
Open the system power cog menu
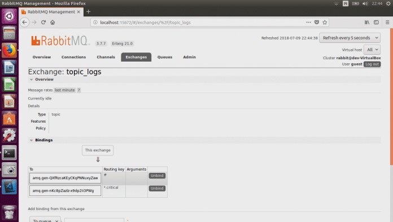tap(388, 3)
